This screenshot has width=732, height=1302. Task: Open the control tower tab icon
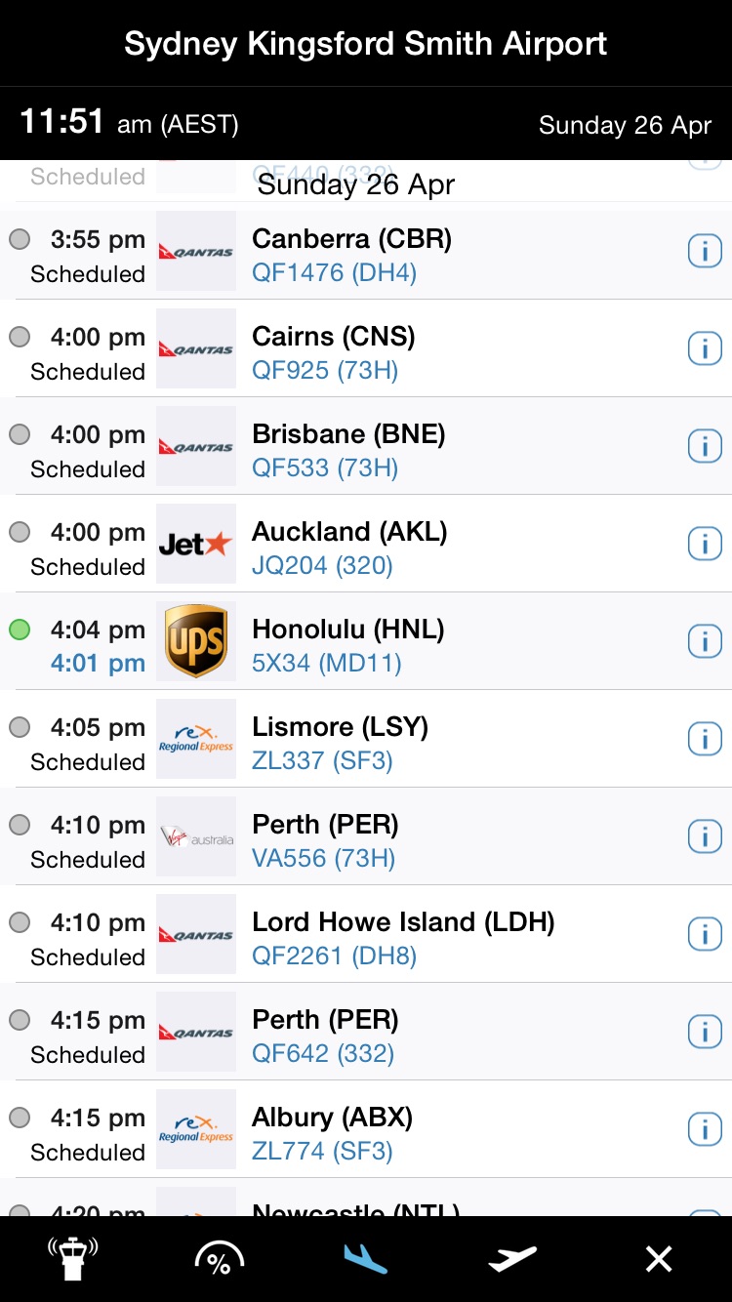coord(73,1259)
